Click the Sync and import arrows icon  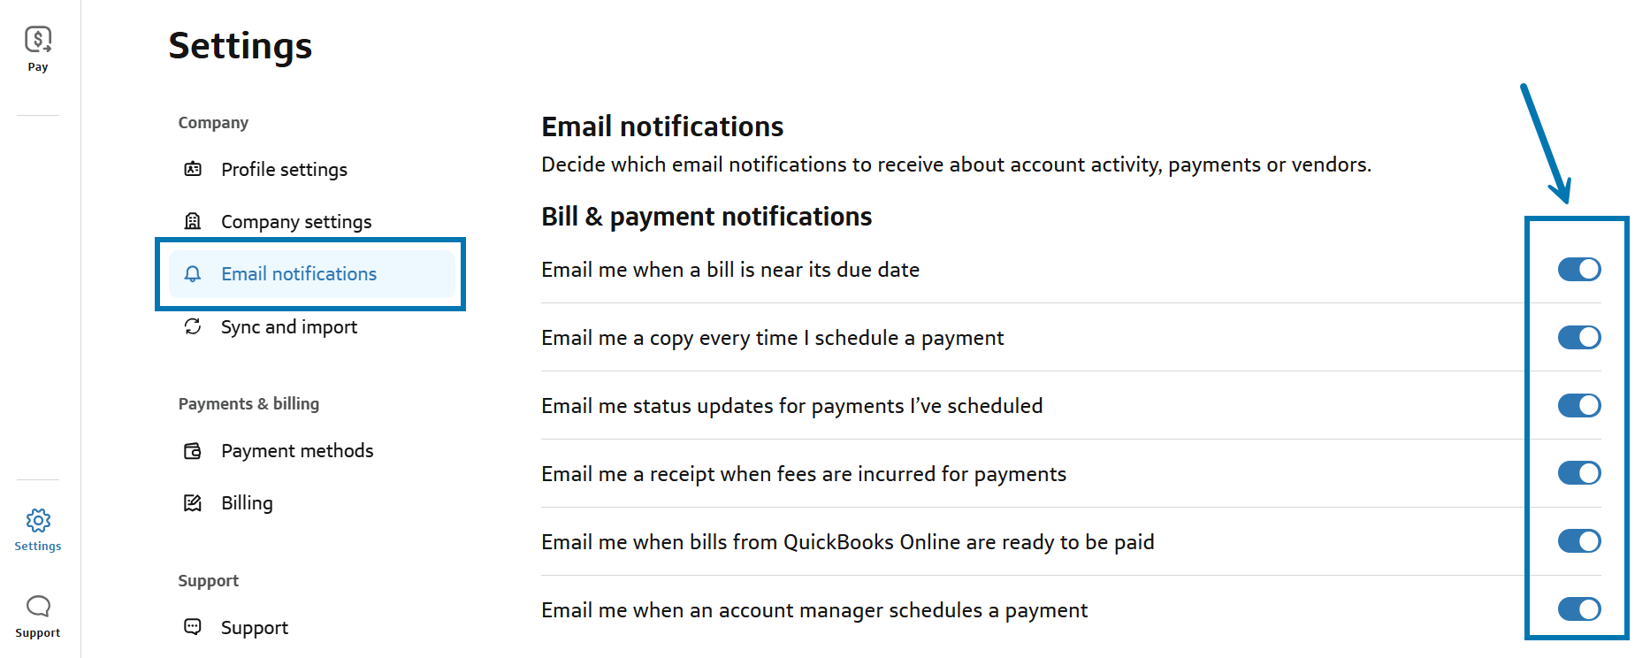coord(193,326)
